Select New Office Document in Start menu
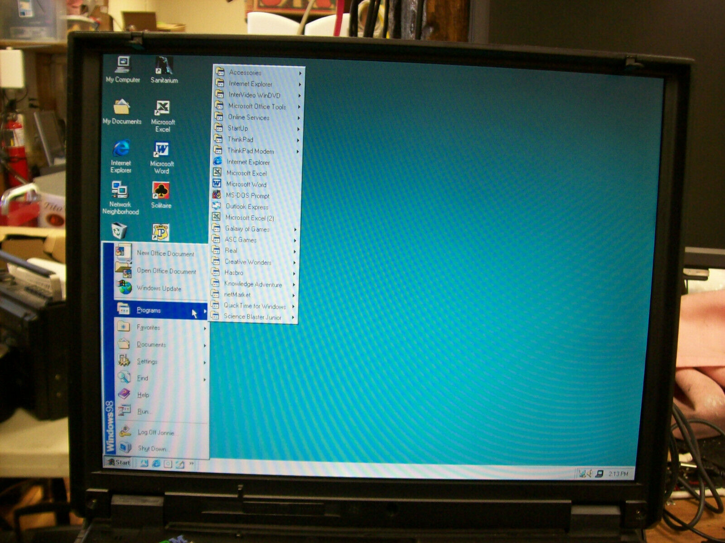The height and width of the screenshot is (543, 725). tap(161, 253)
